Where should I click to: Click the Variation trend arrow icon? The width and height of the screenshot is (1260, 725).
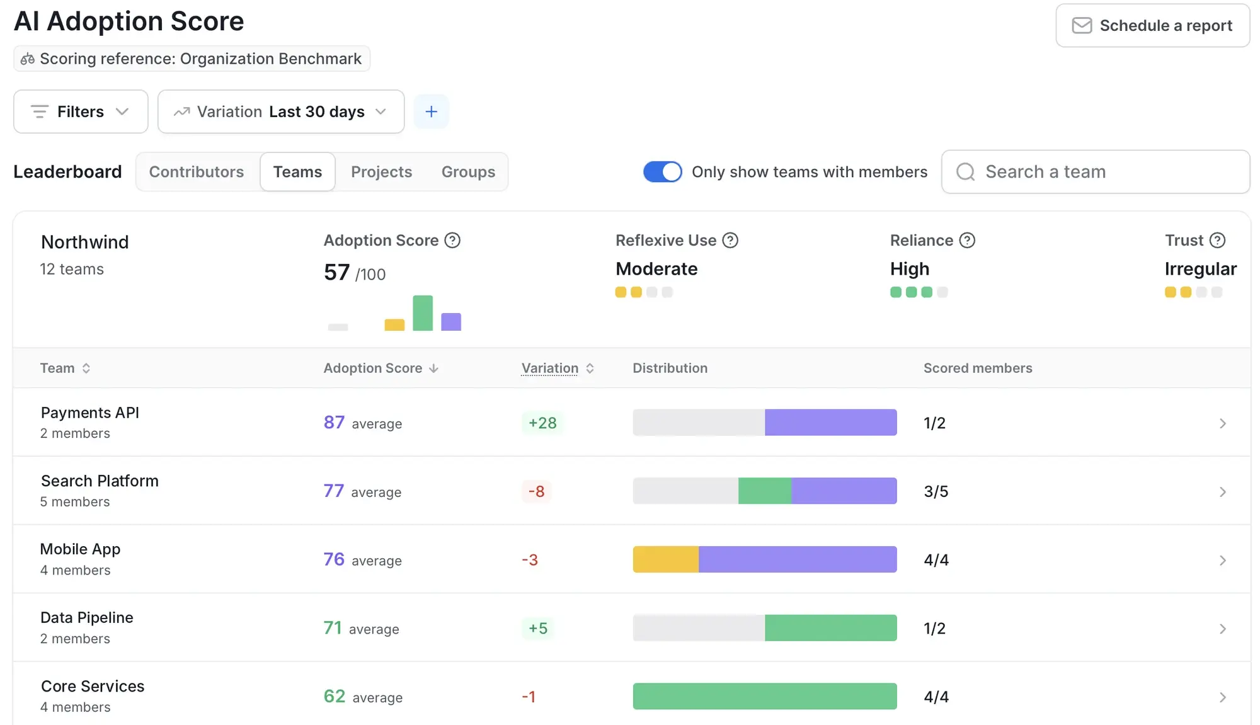(x=182, y=112)
